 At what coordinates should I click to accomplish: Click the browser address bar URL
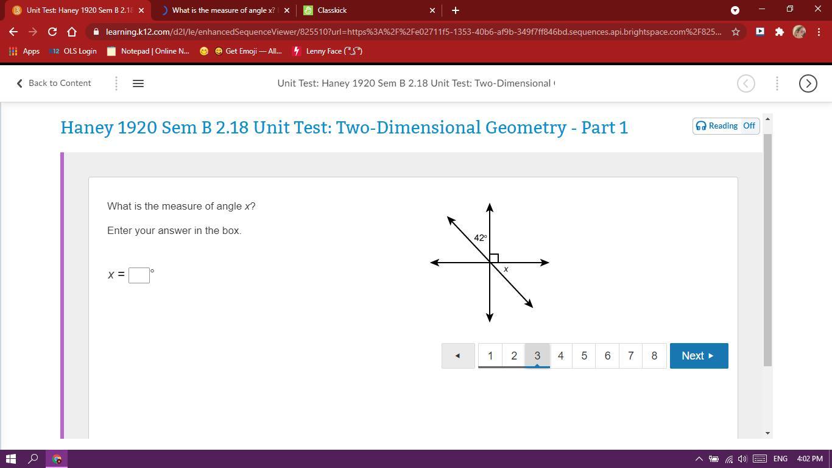click(x=413, y=32)
